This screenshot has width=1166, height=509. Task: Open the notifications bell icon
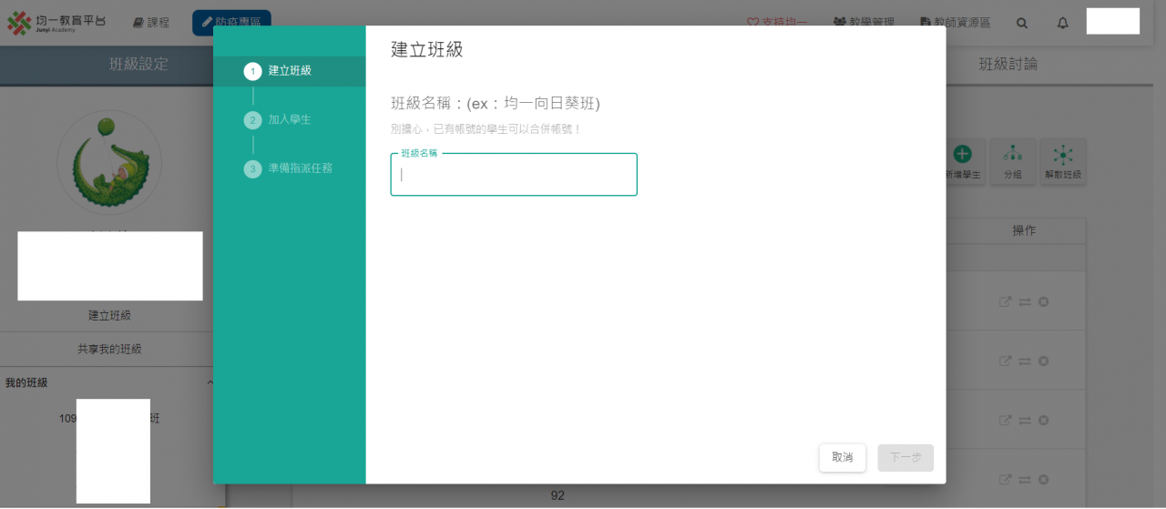click(x=1062, y=23)
